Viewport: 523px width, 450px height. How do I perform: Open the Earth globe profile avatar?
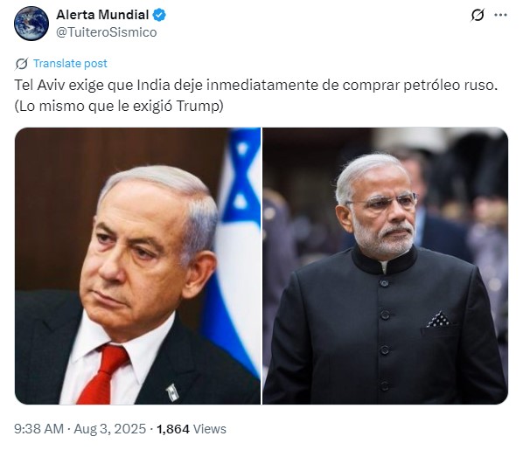31,24
